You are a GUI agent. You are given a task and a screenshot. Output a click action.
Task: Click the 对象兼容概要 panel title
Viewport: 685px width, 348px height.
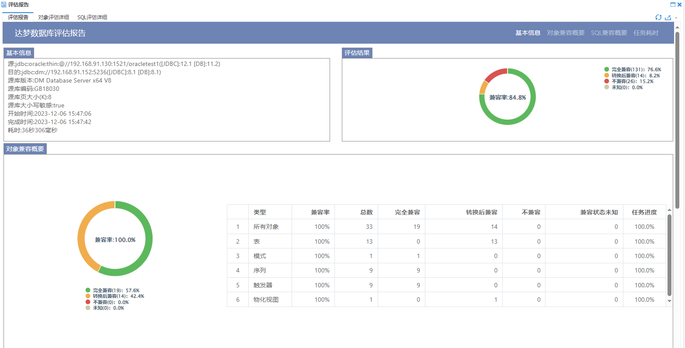(25, 149)
